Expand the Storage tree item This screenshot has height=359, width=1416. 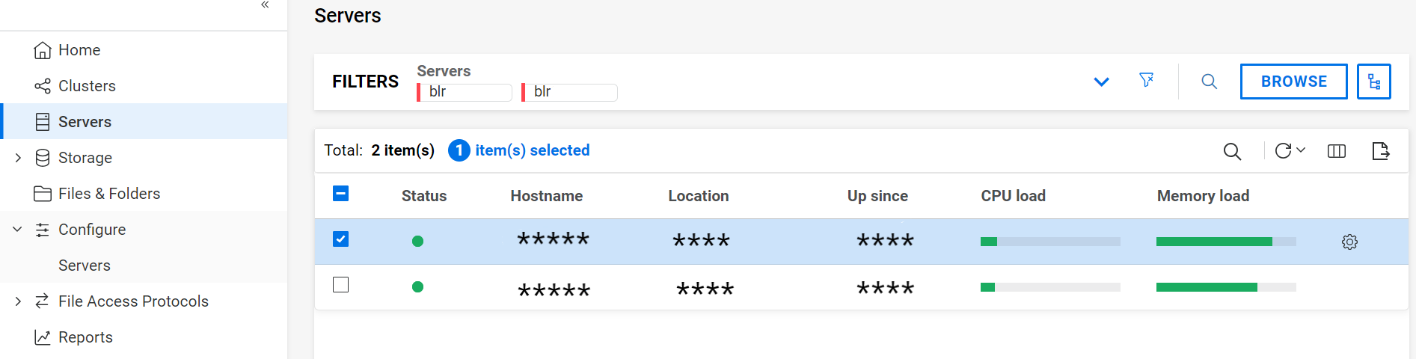(x=18, y=158)
